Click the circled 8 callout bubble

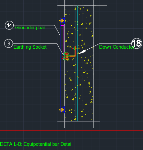(8, 44)
